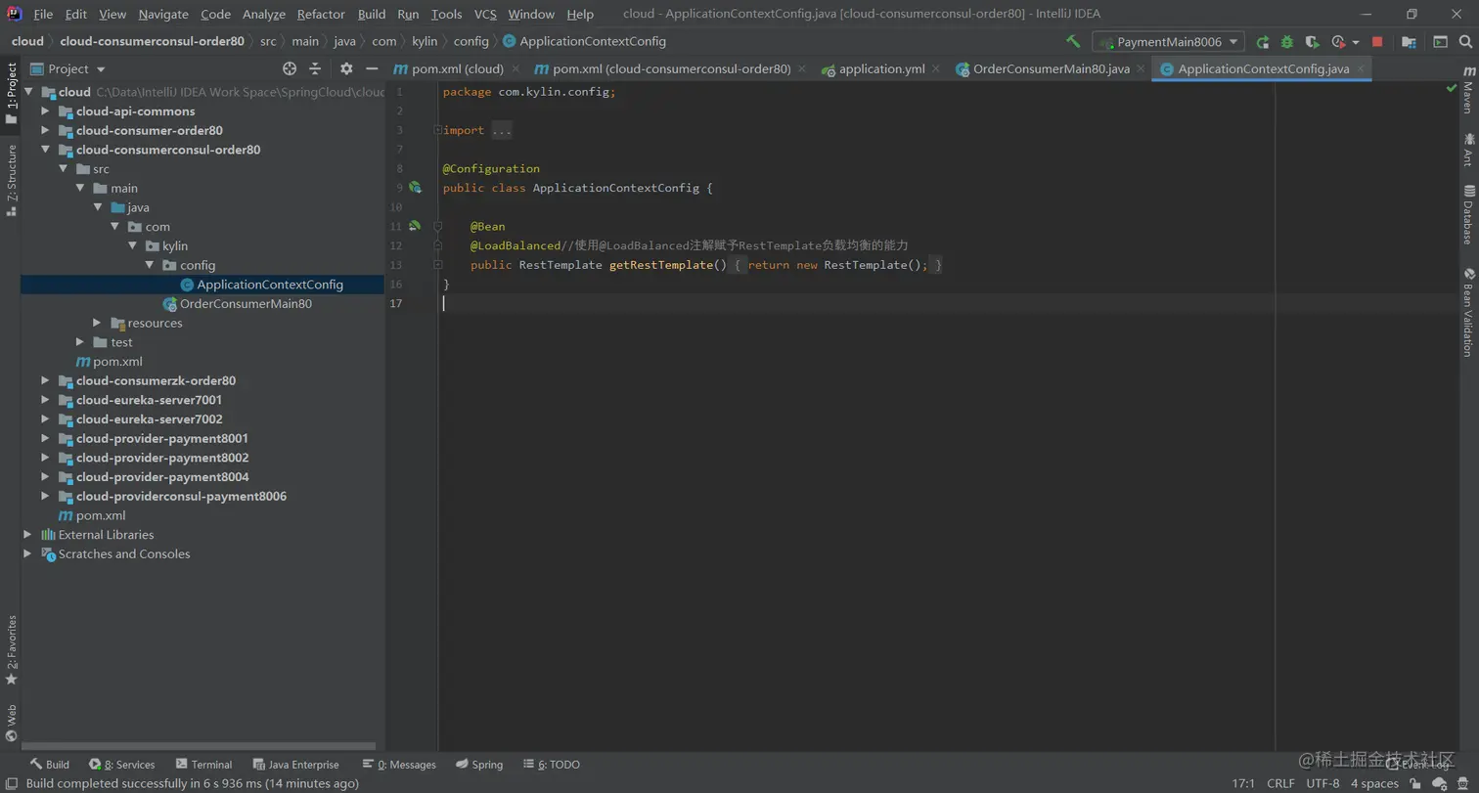
Task: Open the Ant side tool window
Action: (1468, 150)
